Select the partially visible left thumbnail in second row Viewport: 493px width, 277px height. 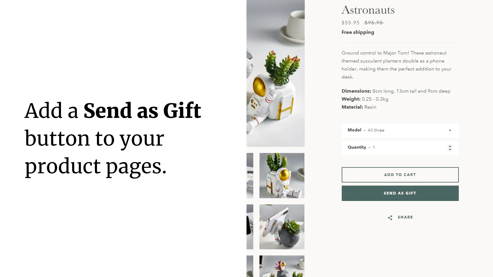[x=250, y=175]
